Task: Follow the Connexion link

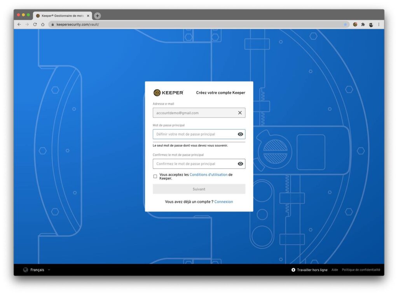Action: (x=223, y=202)
